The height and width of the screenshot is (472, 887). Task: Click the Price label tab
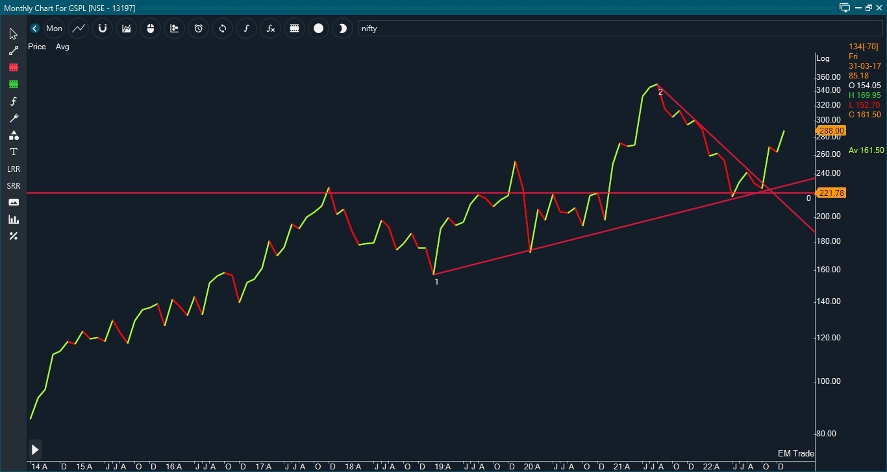(x=37, y=47)
